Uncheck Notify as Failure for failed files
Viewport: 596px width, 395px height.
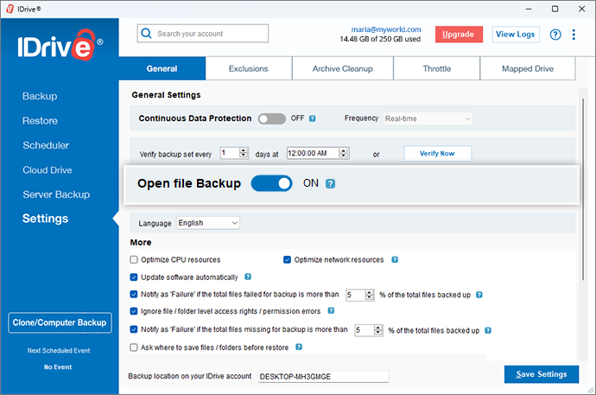point(134,294)
